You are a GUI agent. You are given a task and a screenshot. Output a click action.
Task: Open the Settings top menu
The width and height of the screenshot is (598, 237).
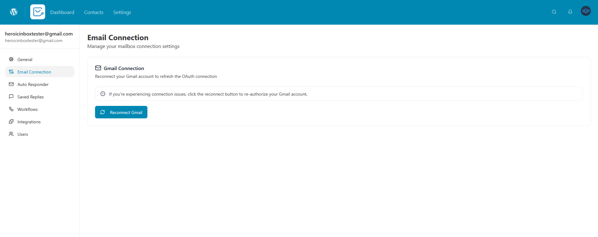coord(122,12)
